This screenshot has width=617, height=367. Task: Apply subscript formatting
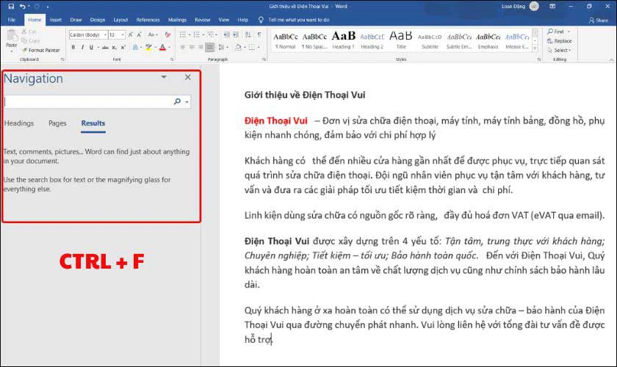pyautogui.click(x=114, y=47)
